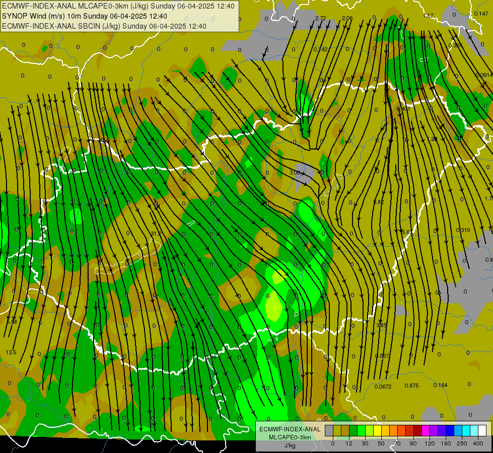Click the '0.147' value on the map

tap(481, 14)
